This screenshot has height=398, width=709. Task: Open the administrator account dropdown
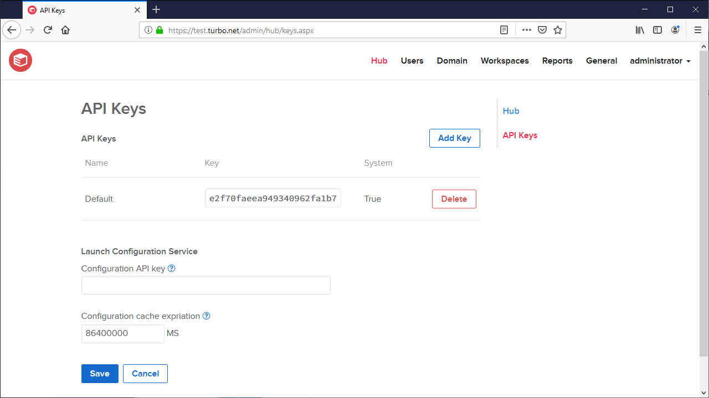660,61
